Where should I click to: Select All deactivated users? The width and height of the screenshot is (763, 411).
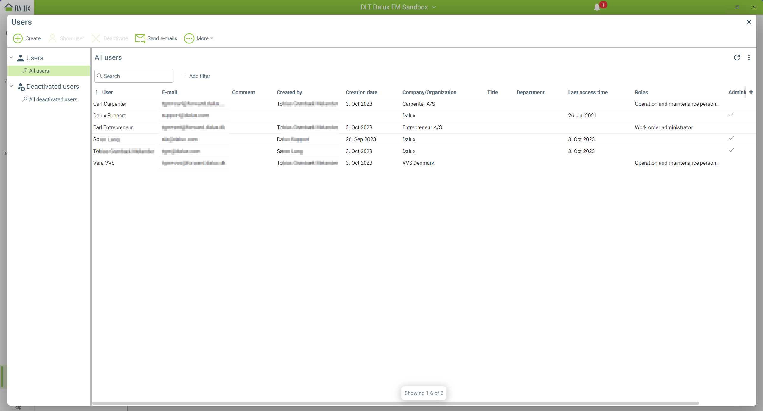coord(53,99)
